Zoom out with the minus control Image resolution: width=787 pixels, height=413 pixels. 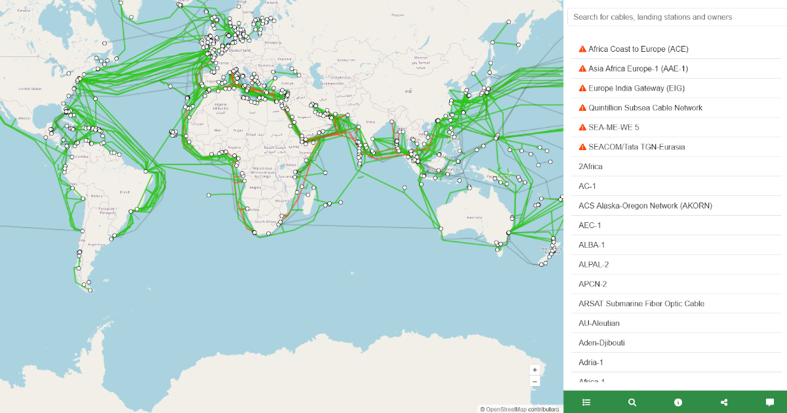[535, 381]
